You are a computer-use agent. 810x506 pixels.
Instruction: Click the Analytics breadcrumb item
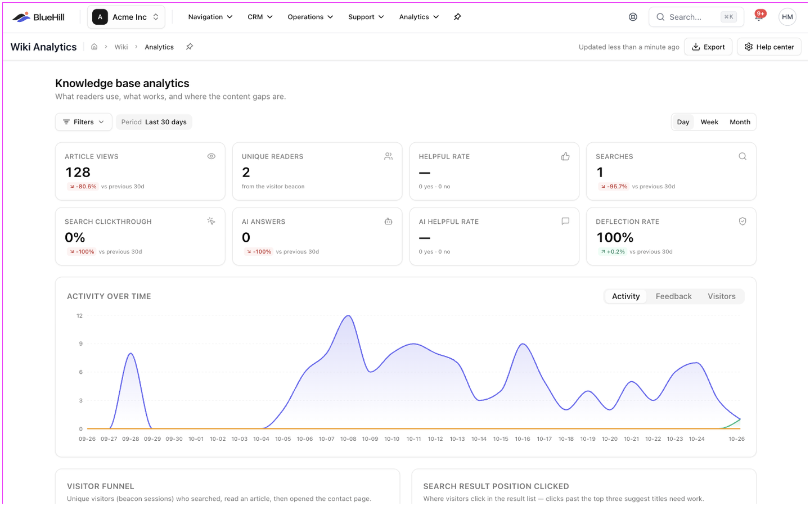159,47
